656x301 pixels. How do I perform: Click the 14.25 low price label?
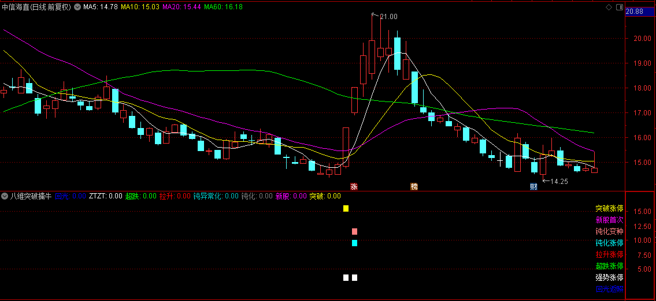click(558, 181)
